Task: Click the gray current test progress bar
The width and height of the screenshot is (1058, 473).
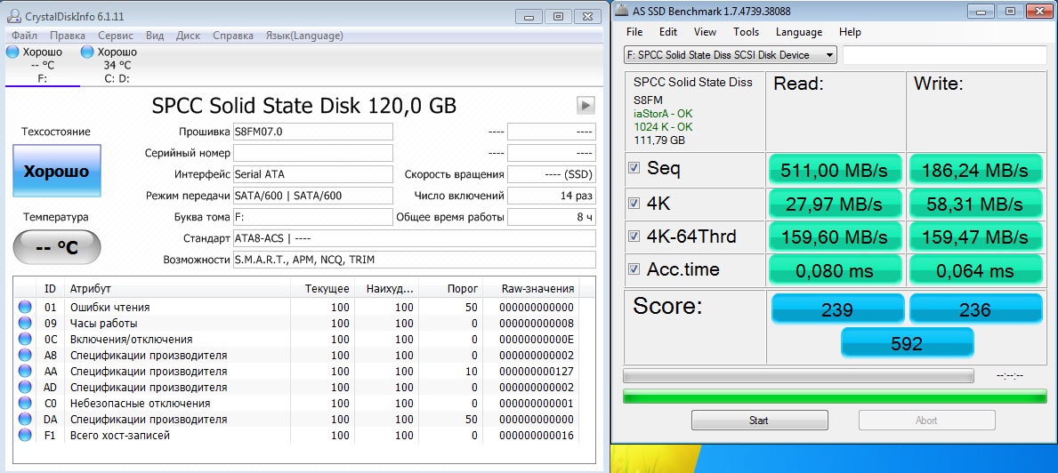Action: 798,375
